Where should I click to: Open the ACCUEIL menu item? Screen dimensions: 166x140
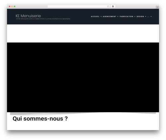click(x=95, y=17)
